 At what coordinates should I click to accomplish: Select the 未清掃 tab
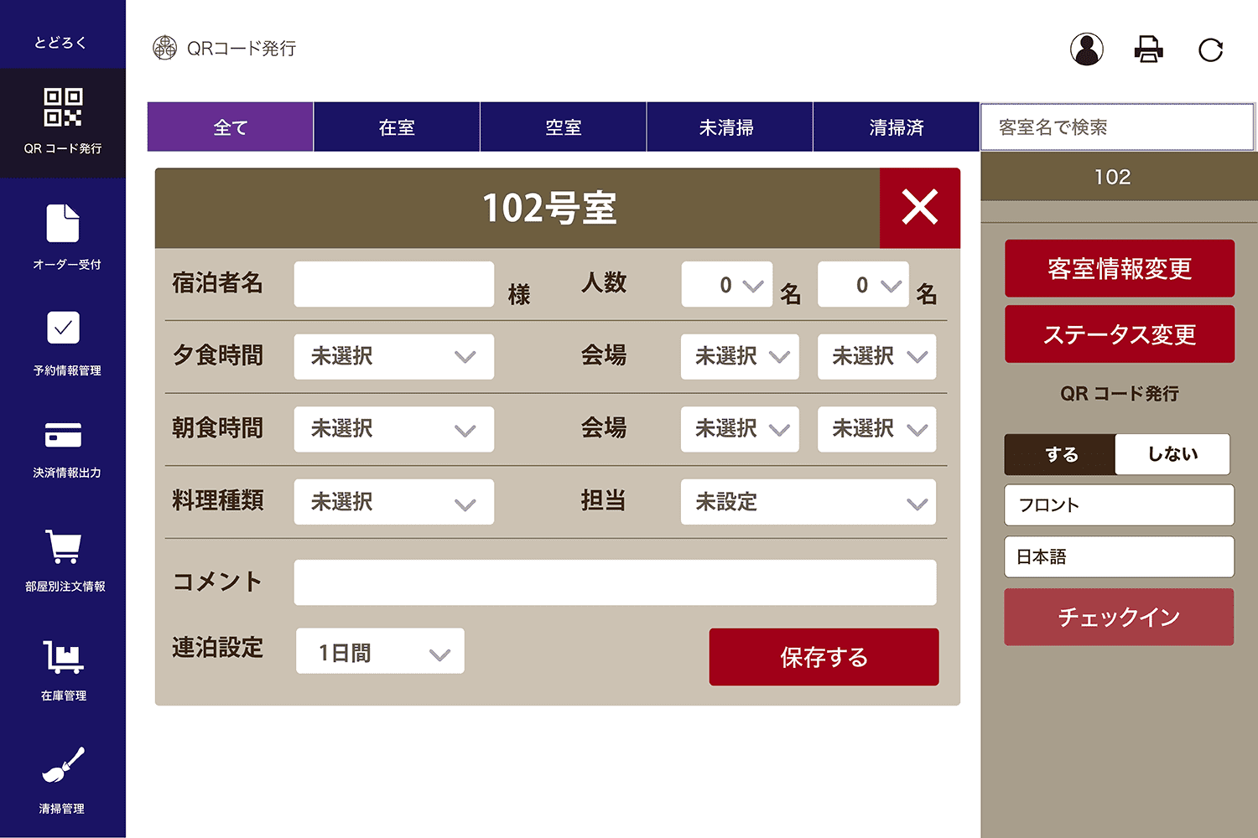[x=729, y=127]
